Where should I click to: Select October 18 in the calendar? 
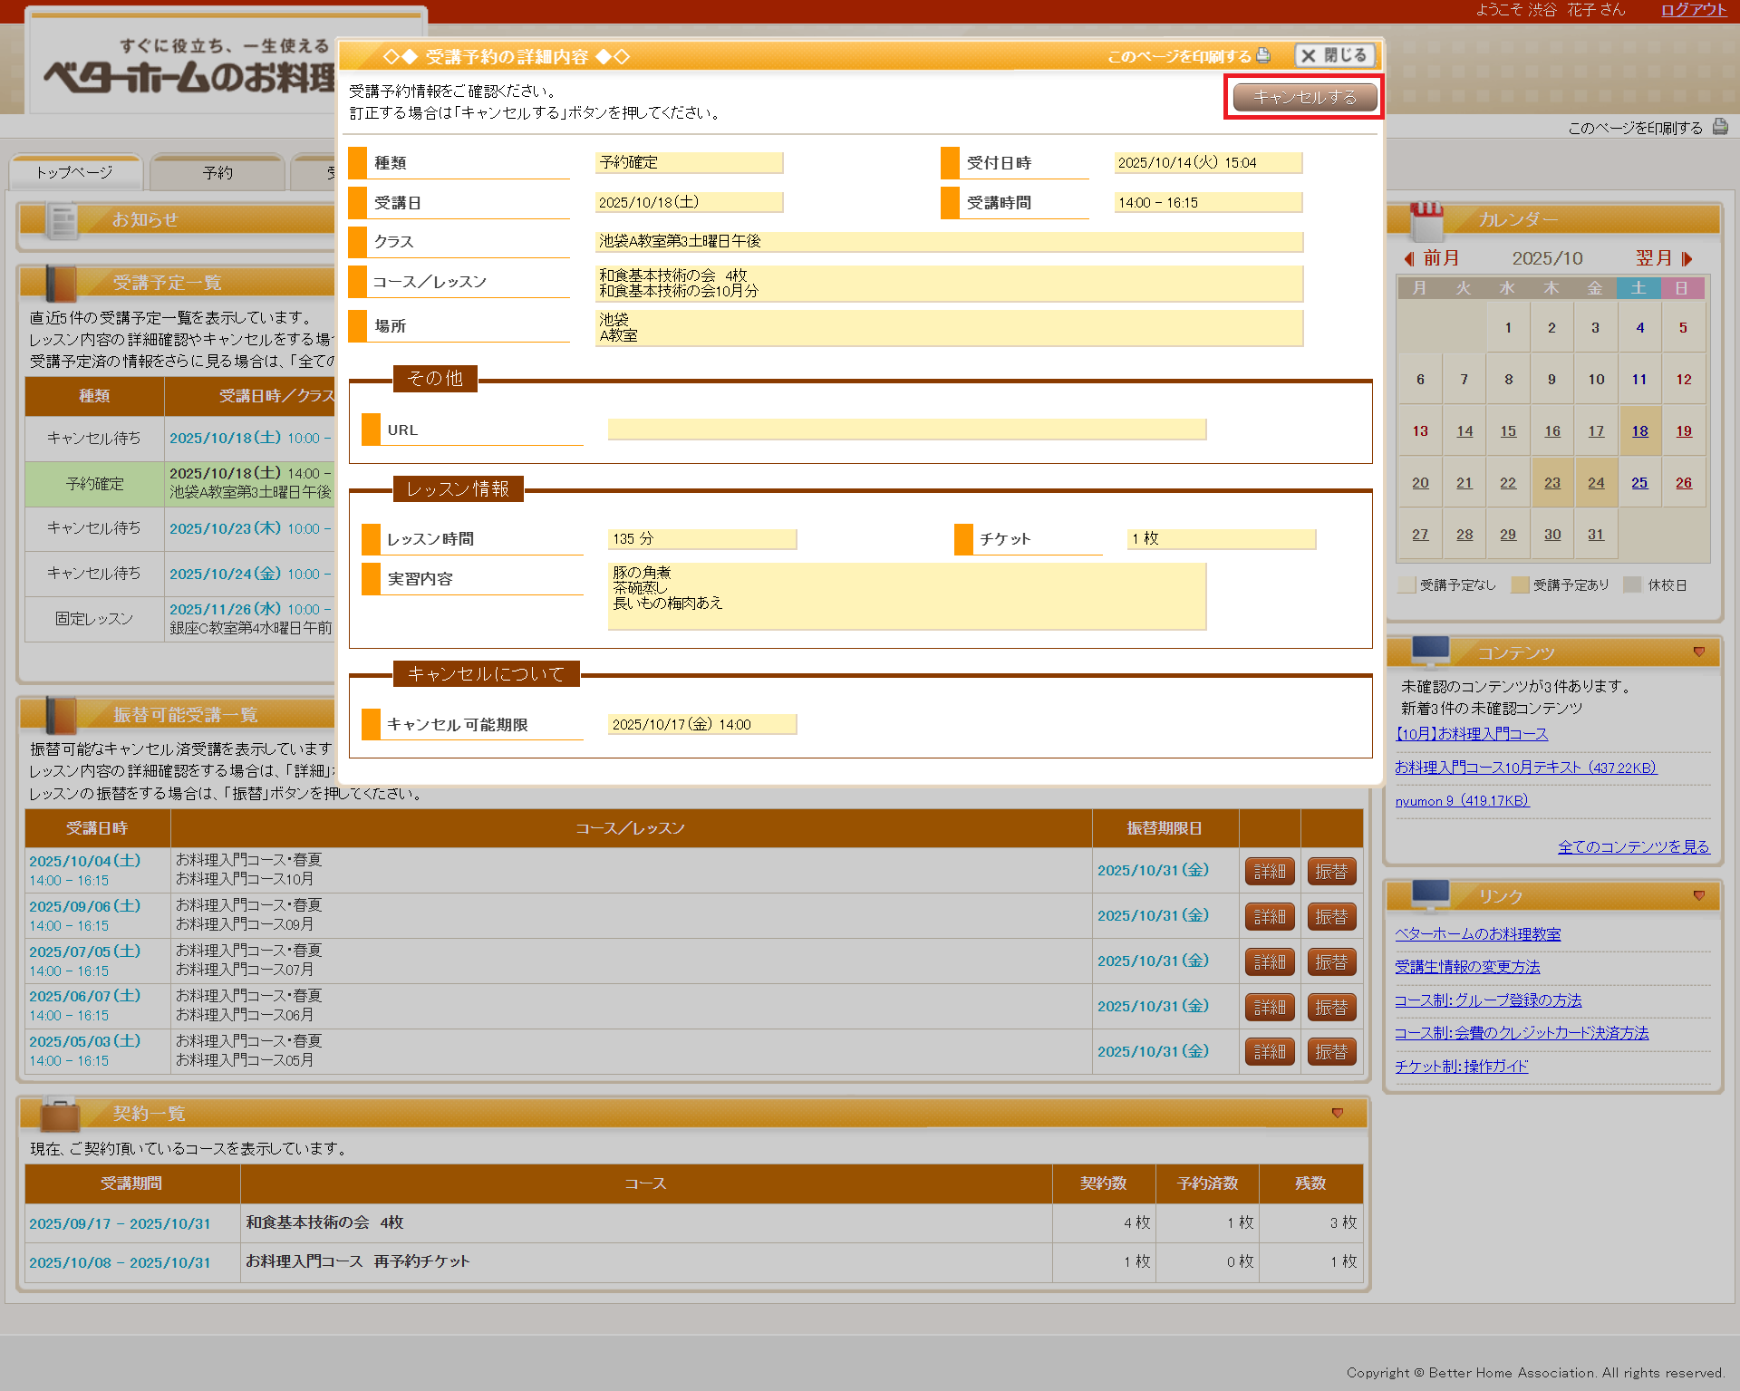[1639, 431]
